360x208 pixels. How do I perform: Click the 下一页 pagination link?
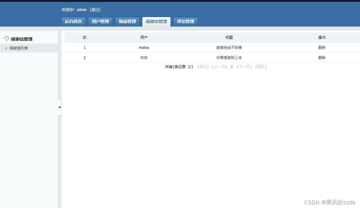pos(245,67)
